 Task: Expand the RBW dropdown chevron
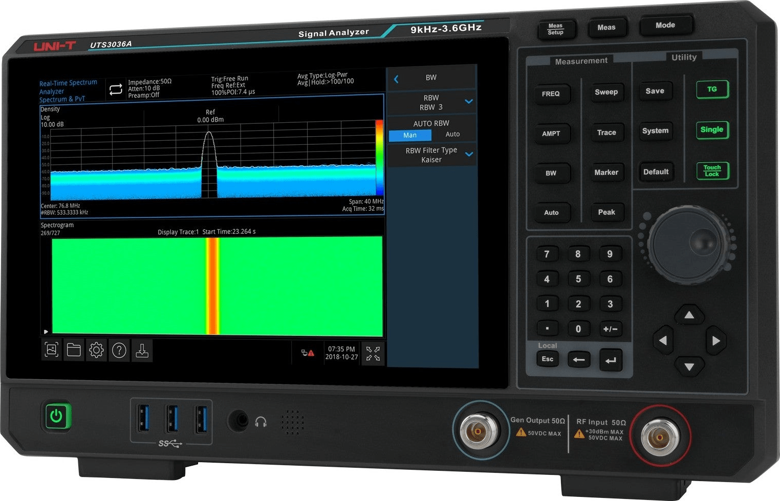tap(468, 101)
